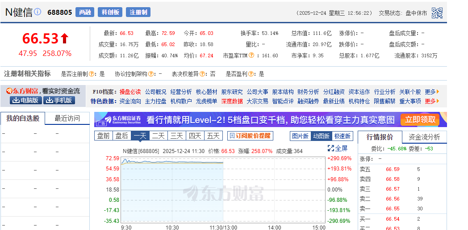Image resolution: width=468 pixels, height=230 pixels.
Task: Click the QR code icon at top right
Action: tap(437, 13)
